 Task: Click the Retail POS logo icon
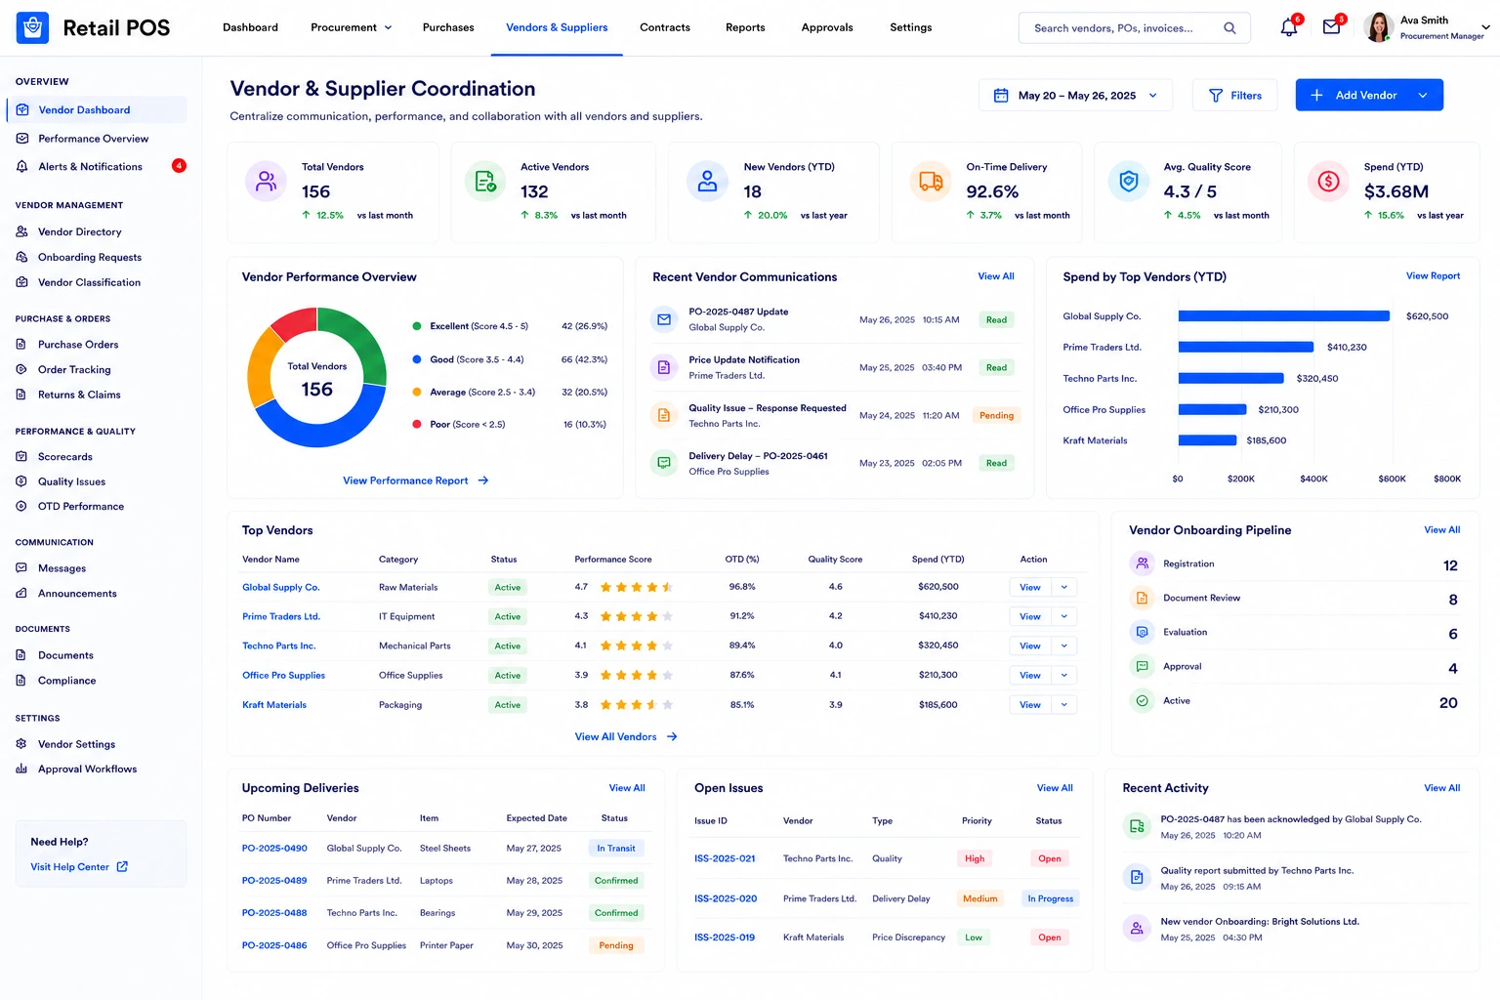coord(32,27)
